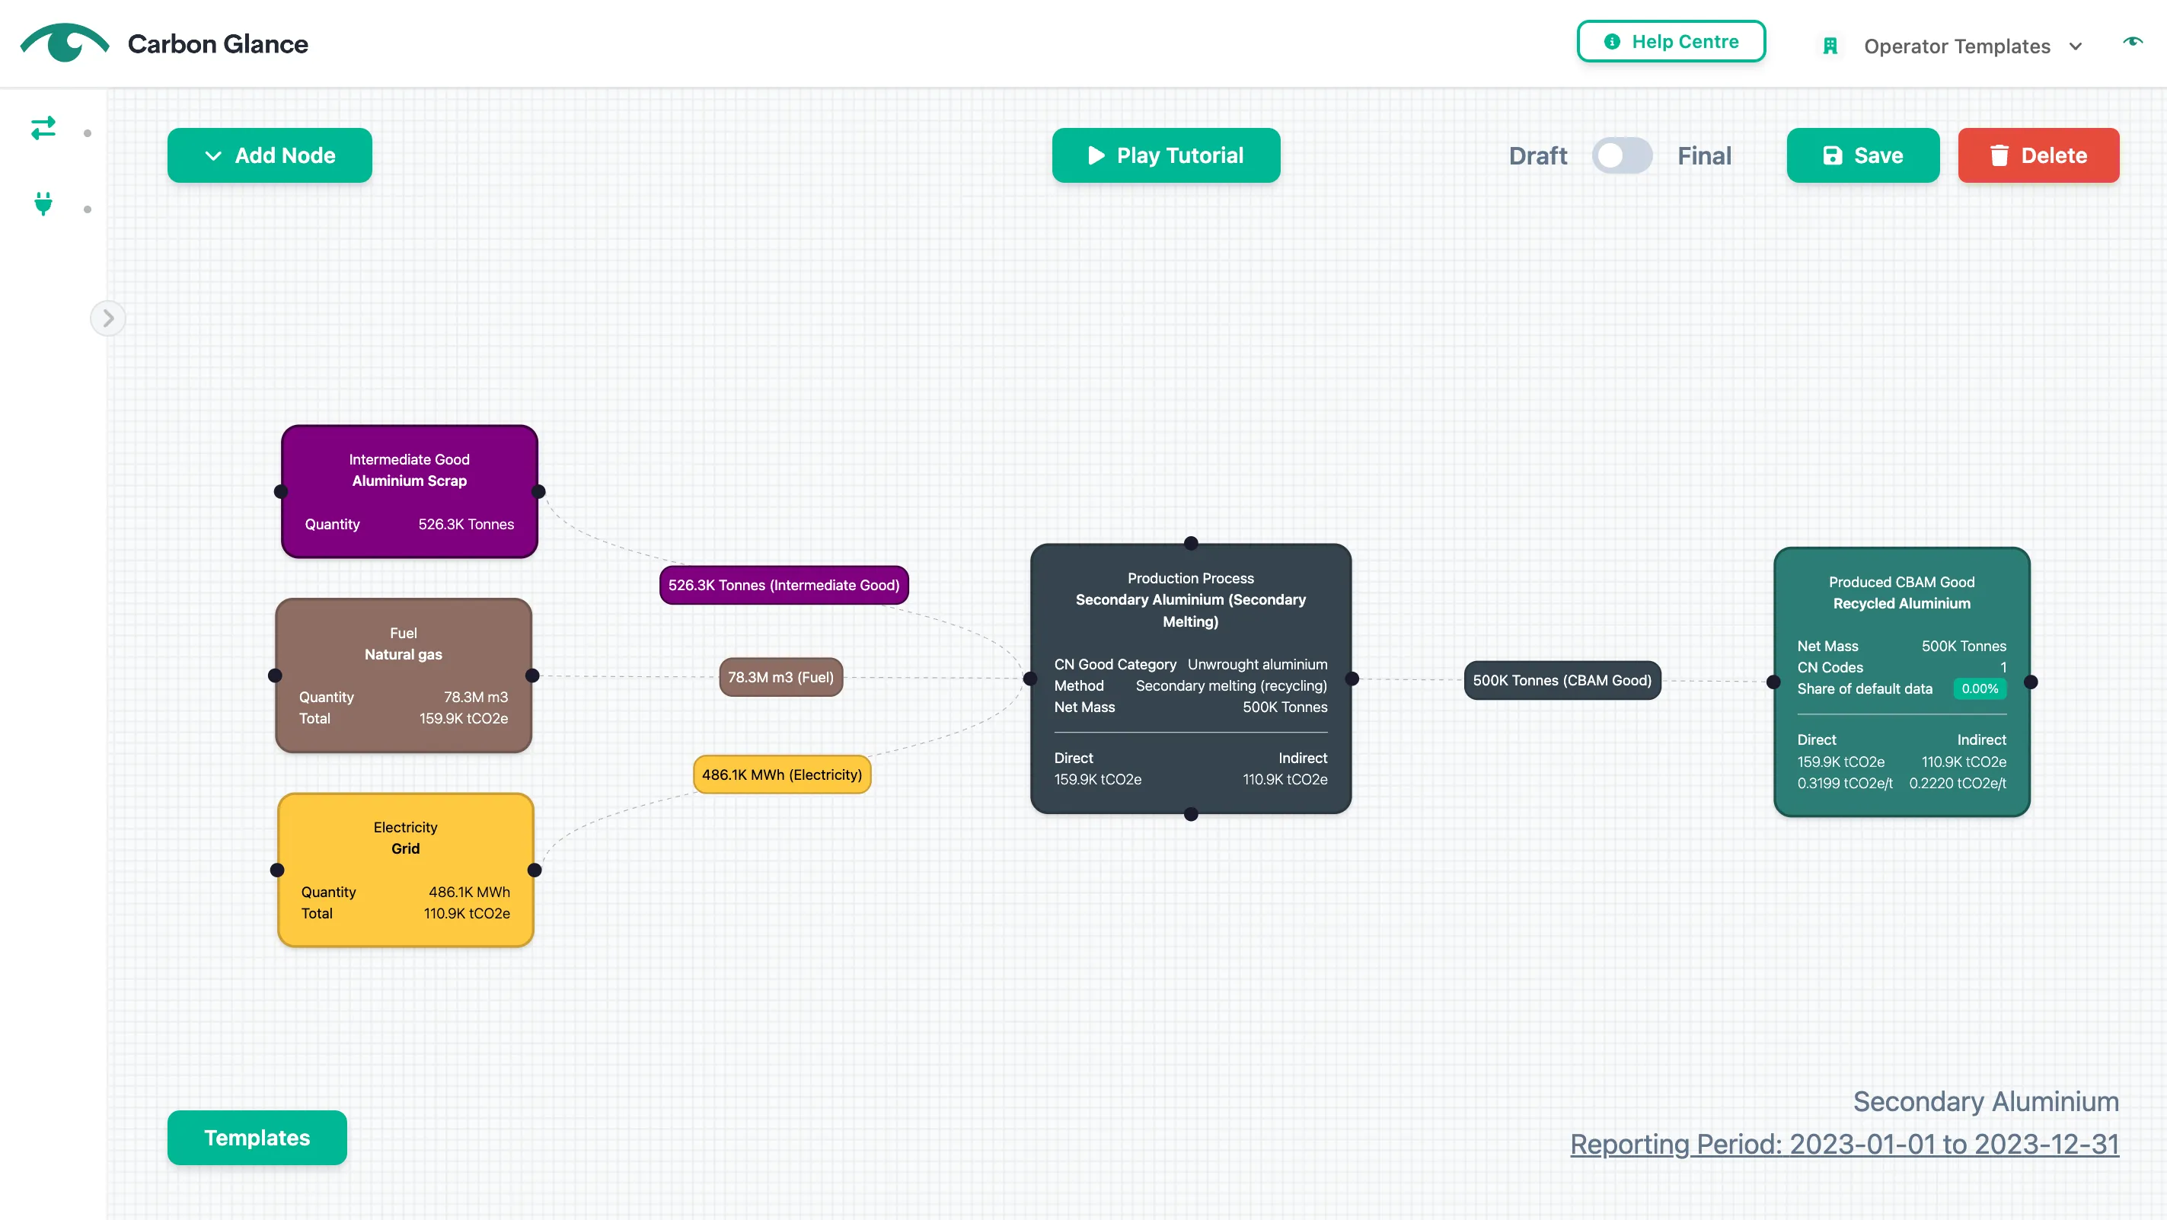
Task: Click the Final label
Action: [1703, 155]
